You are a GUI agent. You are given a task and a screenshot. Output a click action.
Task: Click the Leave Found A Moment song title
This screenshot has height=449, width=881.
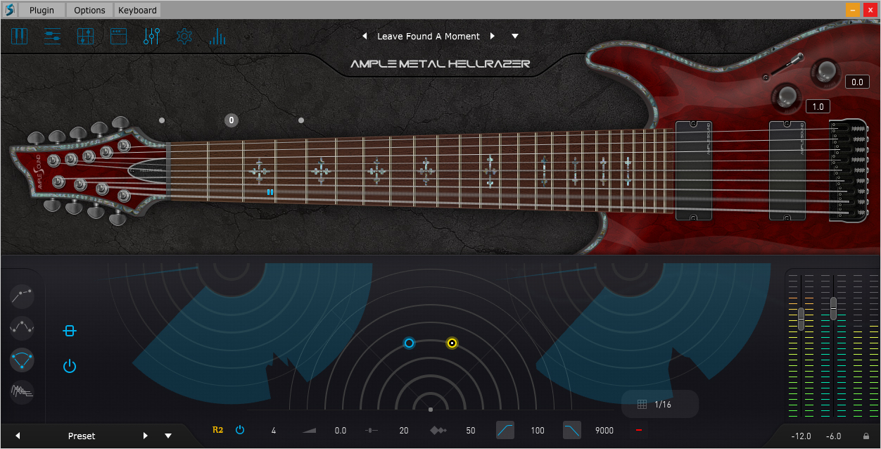point(429,37)
